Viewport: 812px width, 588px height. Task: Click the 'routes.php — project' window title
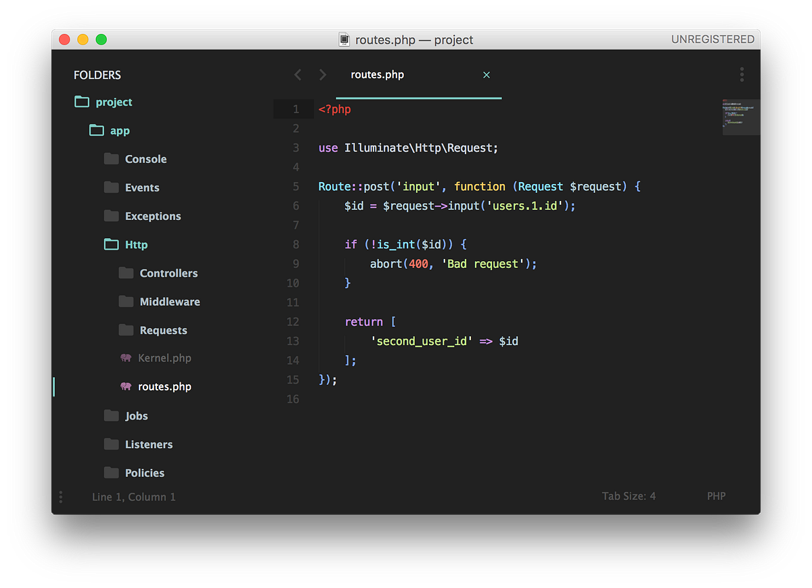pyautogui.click(x=414, y=40)
